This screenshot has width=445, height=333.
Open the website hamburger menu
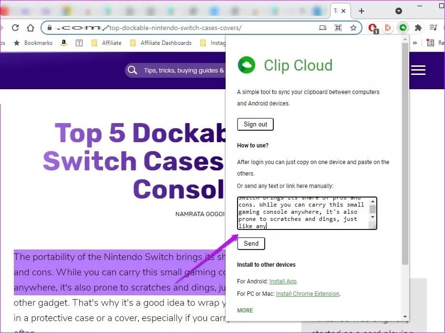click(418, 70)
